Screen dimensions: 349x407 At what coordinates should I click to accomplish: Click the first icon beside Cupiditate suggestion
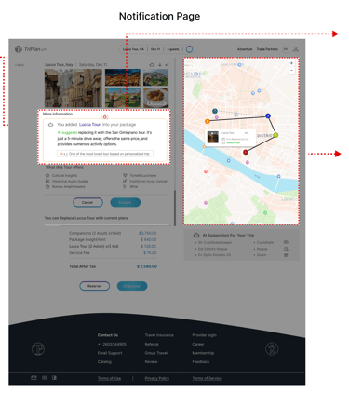coord(286,242)
